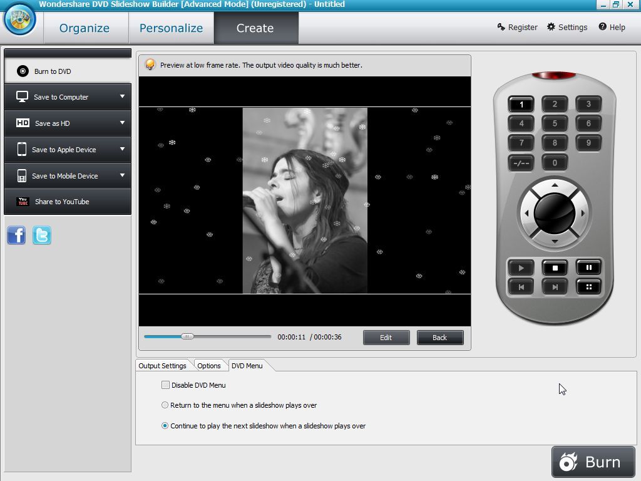641x481 pixels.
Task: Open the Output Settings tab
Action: 162,366
